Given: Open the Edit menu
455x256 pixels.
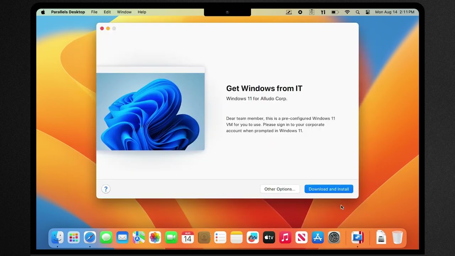Looking at the screenshot, I should [107, 12].
